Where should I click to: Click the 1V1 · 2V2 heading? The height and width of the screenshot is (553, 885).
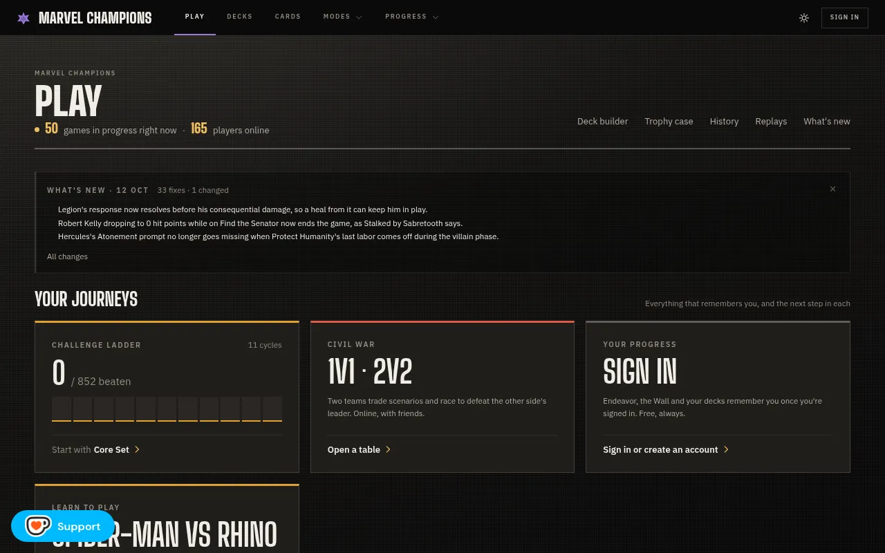(x=370, y=372)
